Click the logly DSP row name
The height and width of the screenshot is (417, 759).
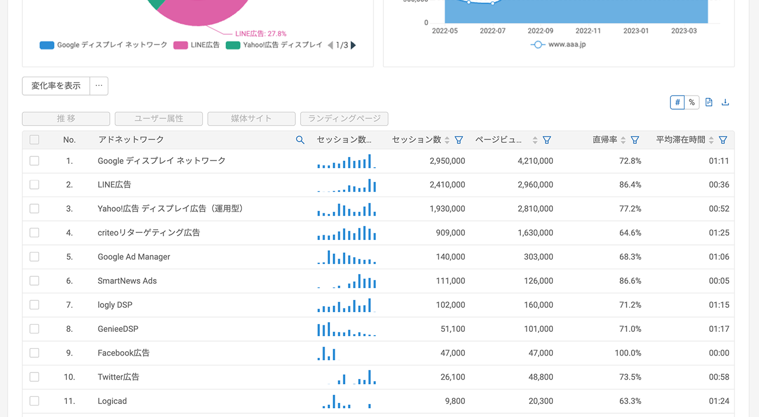[115, 305]
